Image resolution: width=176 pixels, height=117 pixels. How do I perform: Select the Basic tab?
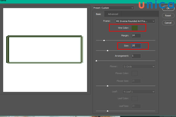pos(99,14)
